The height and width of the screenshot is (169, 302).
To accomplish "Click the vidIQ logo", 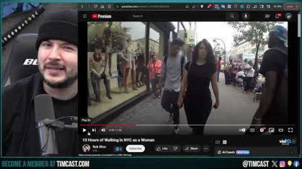I will click(x=285, y=142).
